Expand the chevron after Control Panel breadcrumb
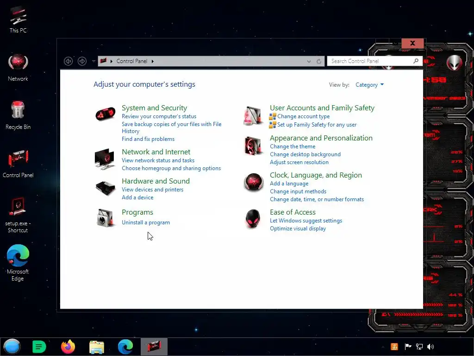 (x=153, y=61)
